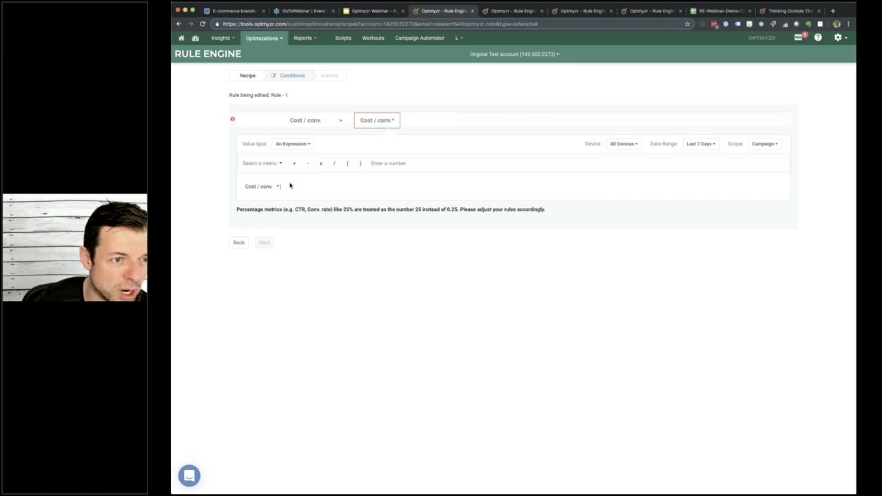Reload the page
Image resolution: width=882 pixels, height=496 pixels.
pos(203,24)
